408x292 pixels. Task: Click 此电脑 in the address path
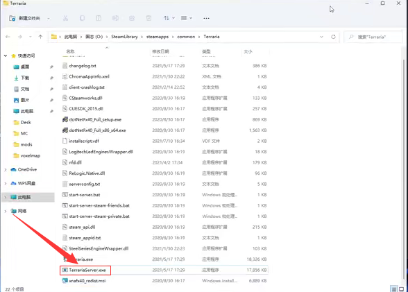(x=71, y=37)
